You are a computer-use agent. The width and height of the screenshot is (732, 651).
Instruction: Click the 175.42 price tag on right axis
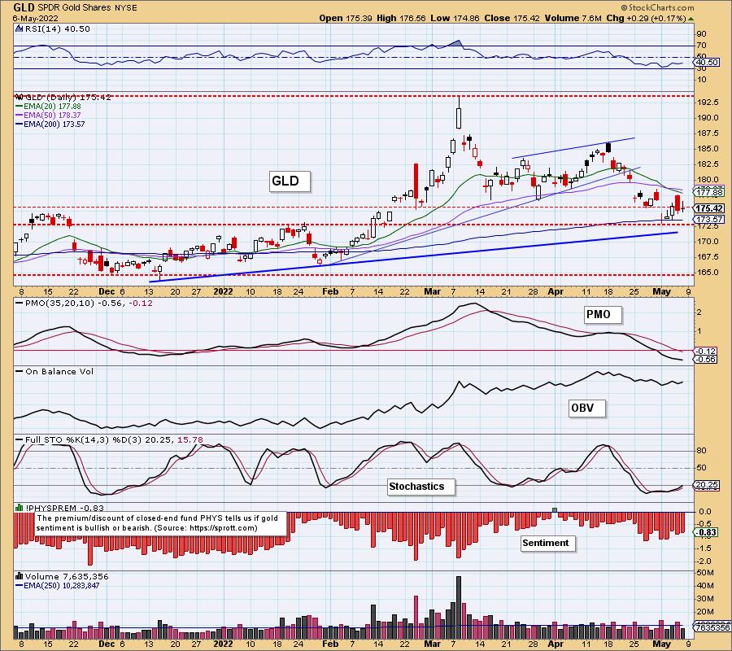[x=709, y=209]
